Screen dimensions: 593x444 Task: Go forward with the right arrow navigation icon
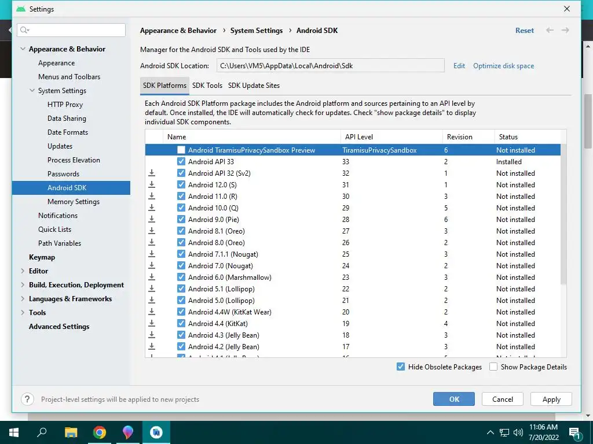[x=565, y=30]
